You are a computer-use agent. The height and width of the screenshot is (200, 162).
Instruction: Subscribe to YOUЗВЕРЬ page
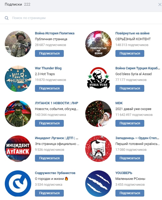click(130, 193)
